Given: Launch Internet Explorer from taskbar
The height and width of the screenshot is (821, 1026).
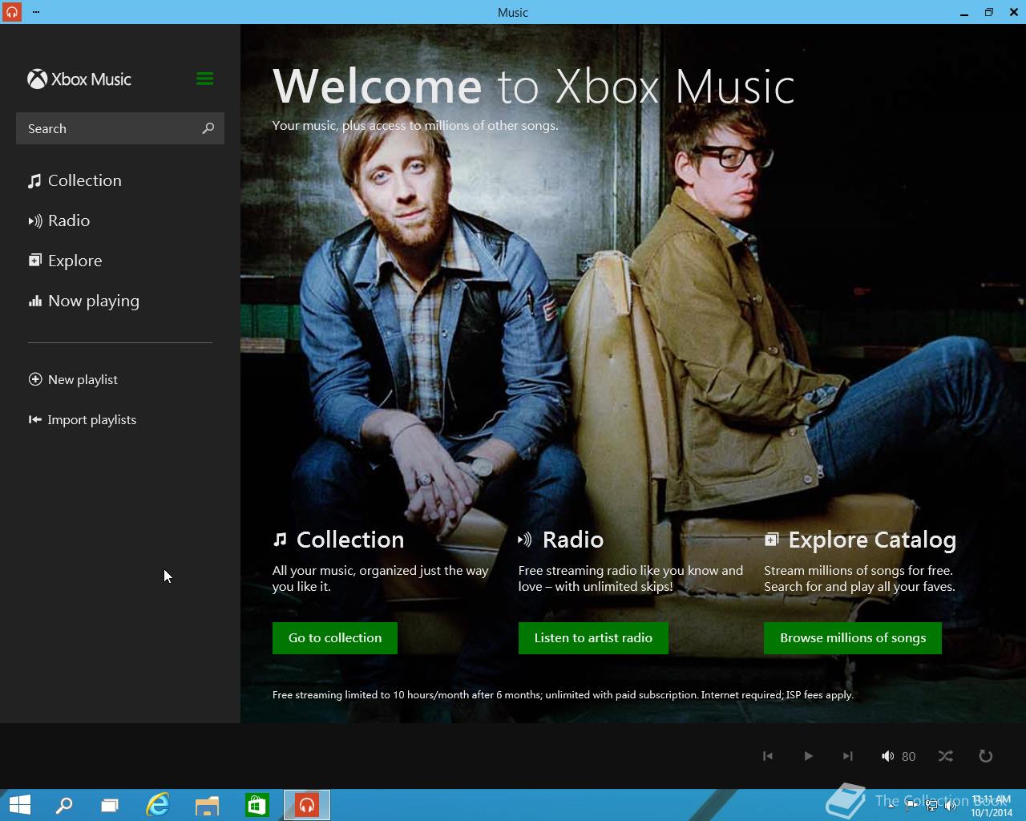Looking at the screenshot, I should [x=158, y=805].
